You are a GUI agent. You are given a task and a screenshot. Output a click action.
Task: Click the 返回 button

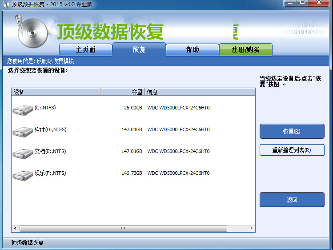click(292, 200)
